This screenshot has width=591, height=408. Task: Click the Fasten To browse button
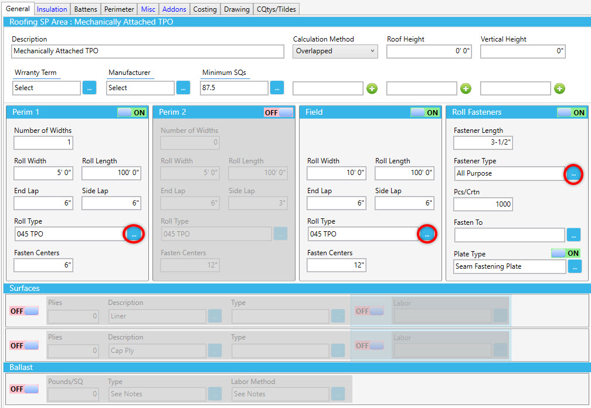click(x=574, y=235)
